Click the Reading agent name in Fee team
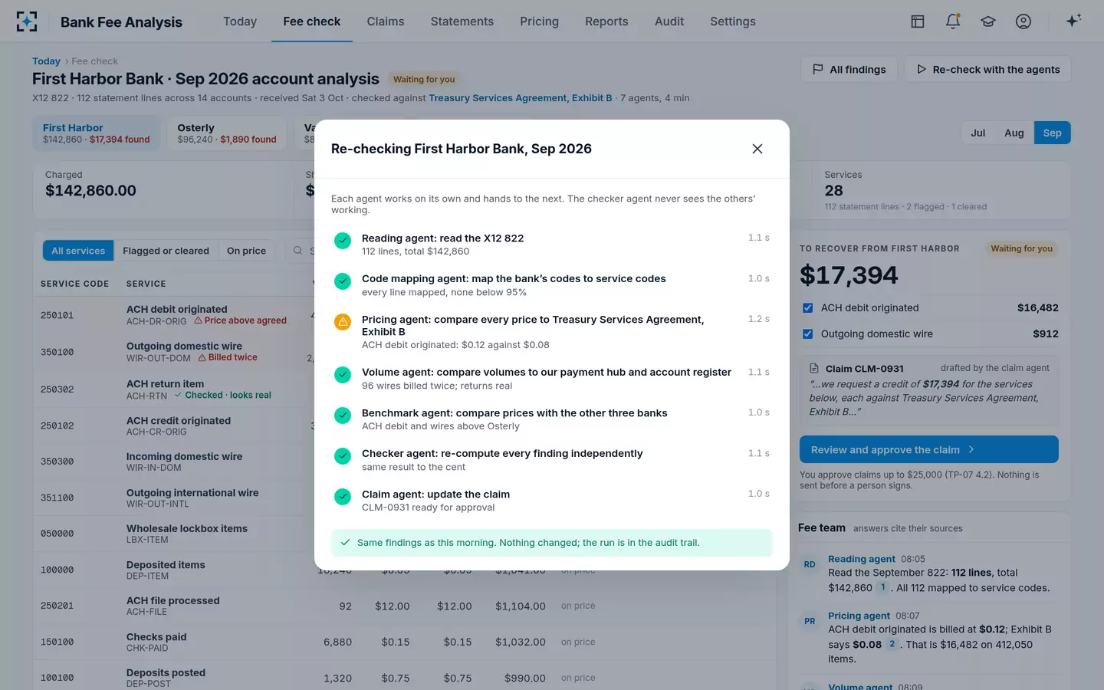Image resolution: width=1104 pixels, height=690 pixels. point(862,559)
